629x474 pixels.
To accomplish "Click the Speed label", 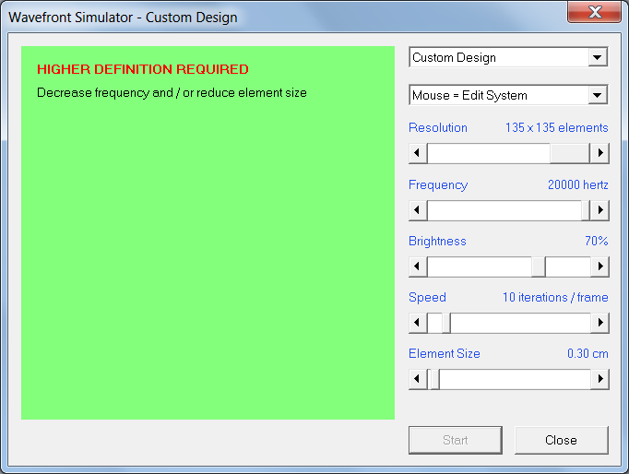I will pos(427,297).
